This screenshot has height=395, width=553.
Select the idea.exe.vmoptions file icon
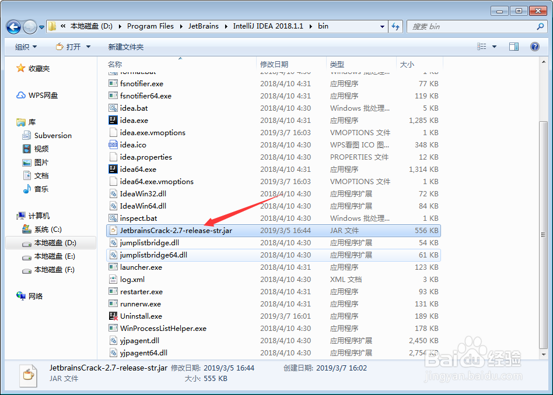click(x=113, y=132)
